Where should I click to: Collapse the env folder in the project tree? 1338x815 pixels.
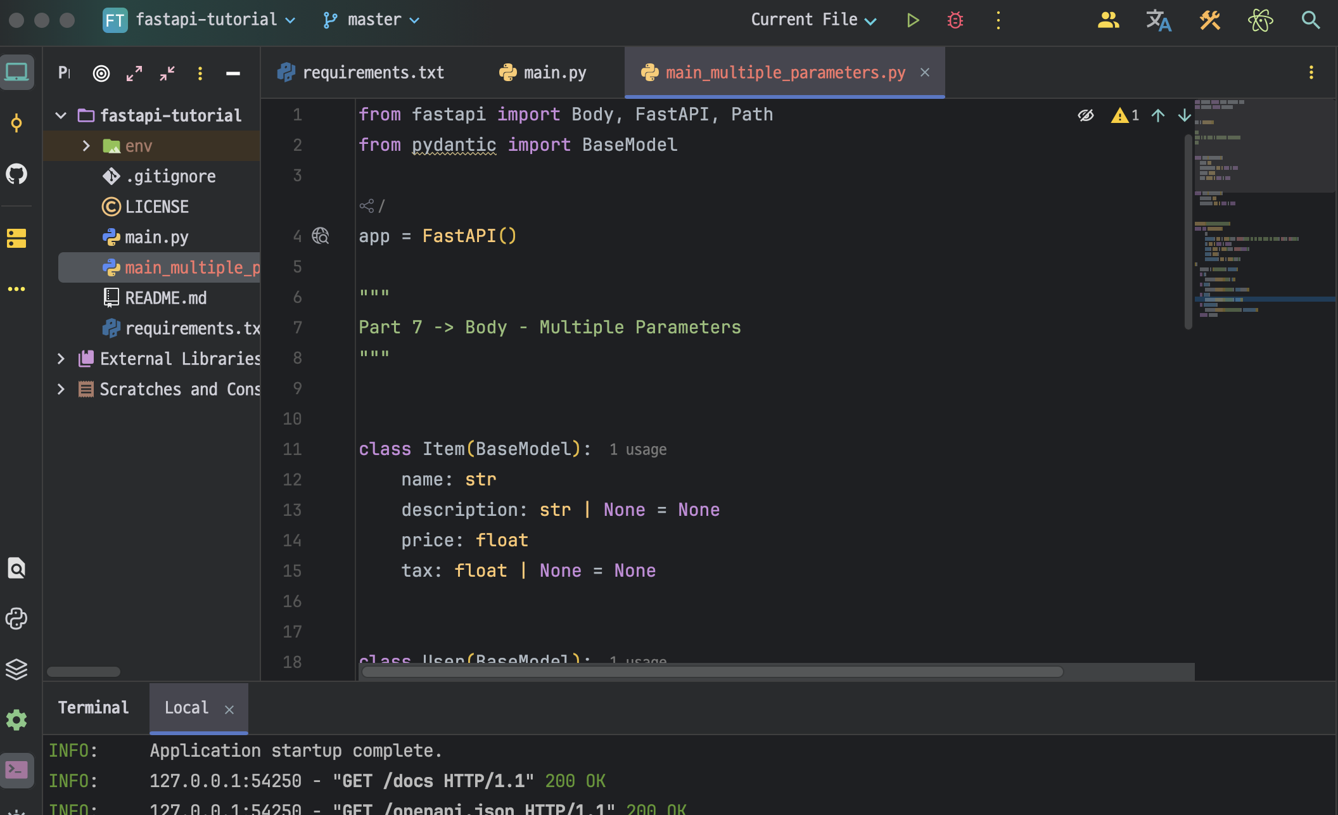pyautogui.click(x=86, y=145)
